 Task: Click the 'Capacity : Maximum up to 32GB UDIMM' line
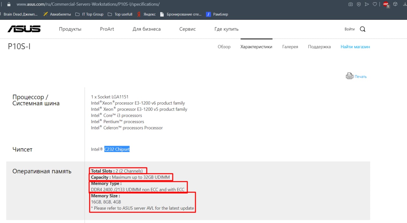coord(130,177)
